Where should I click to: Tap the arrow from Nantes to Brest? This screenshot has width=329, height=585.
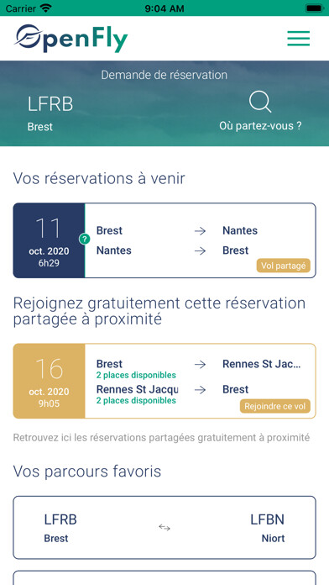[200, 251]
